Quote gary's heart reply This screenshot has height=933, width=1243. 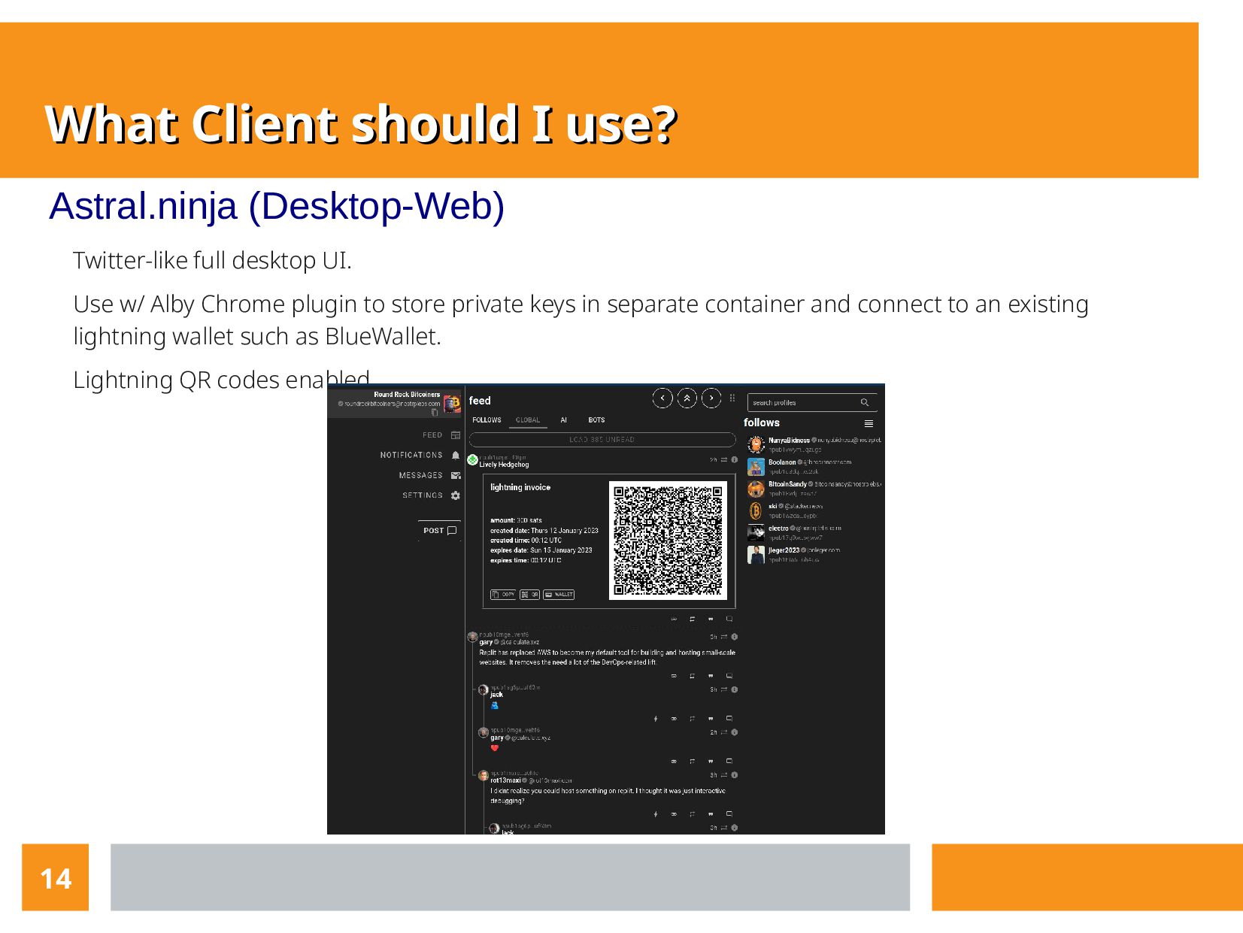point(711,762)
